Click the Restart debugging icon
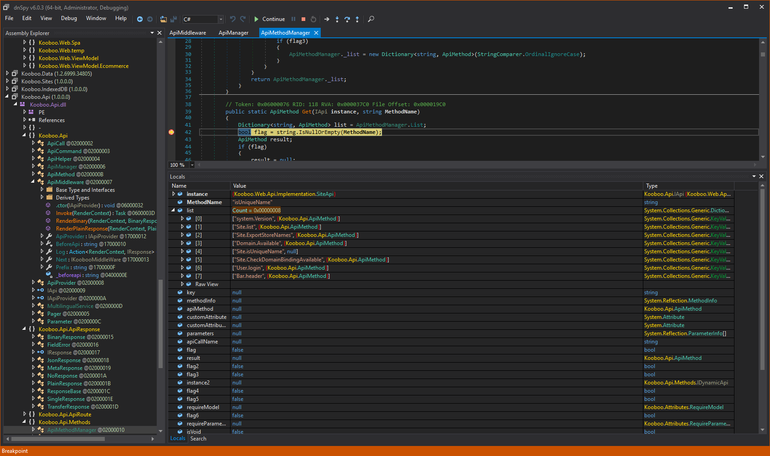Viewport: 770px width, 456px height. click(313, 19)
